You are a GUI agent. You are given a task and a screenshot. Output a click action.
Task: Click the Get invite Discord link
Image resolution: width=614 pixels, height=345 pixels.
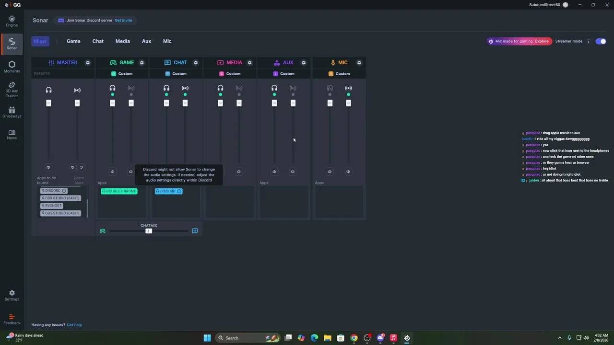[123, 20]
